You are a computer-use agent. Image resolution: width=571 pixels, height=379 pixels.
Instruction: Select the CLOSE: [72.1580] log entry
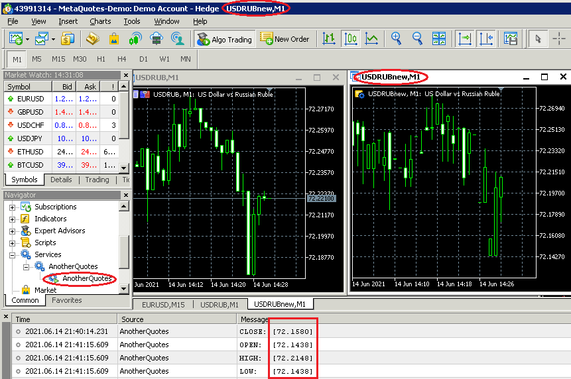pos(291,331)
